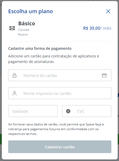Click the Adicione um cartão description text
This screenshot has width=119, height=161.
53,59
